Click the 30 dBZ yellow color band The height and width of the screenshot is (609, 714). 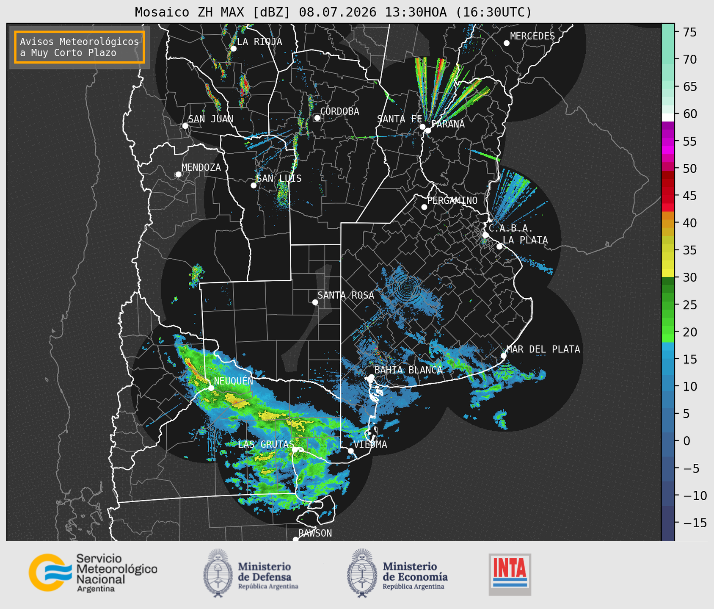[x=668, y=274]
